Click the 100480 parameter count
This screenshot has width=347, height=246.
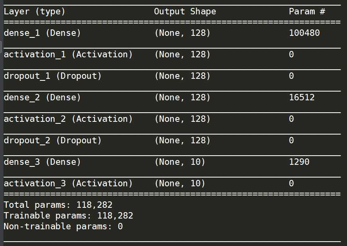(304, 33)
